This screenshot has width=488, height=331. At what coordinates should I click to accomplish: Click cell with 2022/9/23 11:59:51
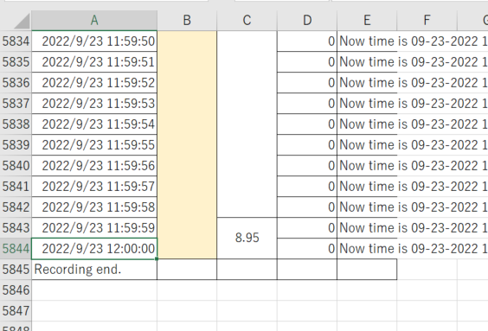pyautogui.click(x=94, y=62)
